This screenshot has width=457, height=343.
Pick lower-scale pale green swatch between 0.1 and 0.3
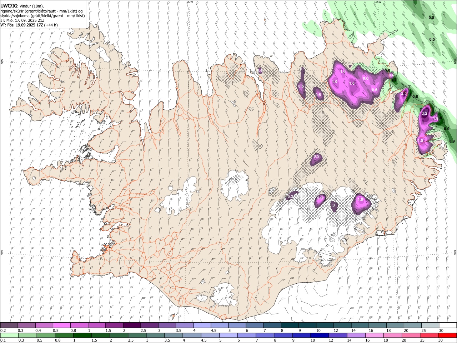click(10, 335)
